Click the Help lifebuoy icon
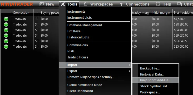This screenshot has height=95, width=193. pyautogui.click(x=158, y=4)
